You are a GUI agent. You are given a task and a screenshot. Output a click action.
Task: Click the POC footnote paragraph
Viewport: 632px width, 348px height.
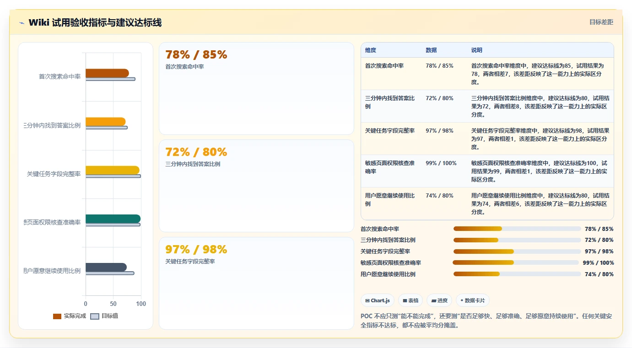point(486,321)
